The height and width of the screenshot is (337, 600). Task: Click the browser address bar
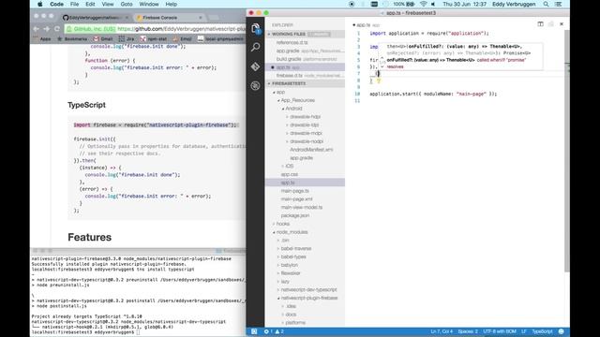(155, 29)
